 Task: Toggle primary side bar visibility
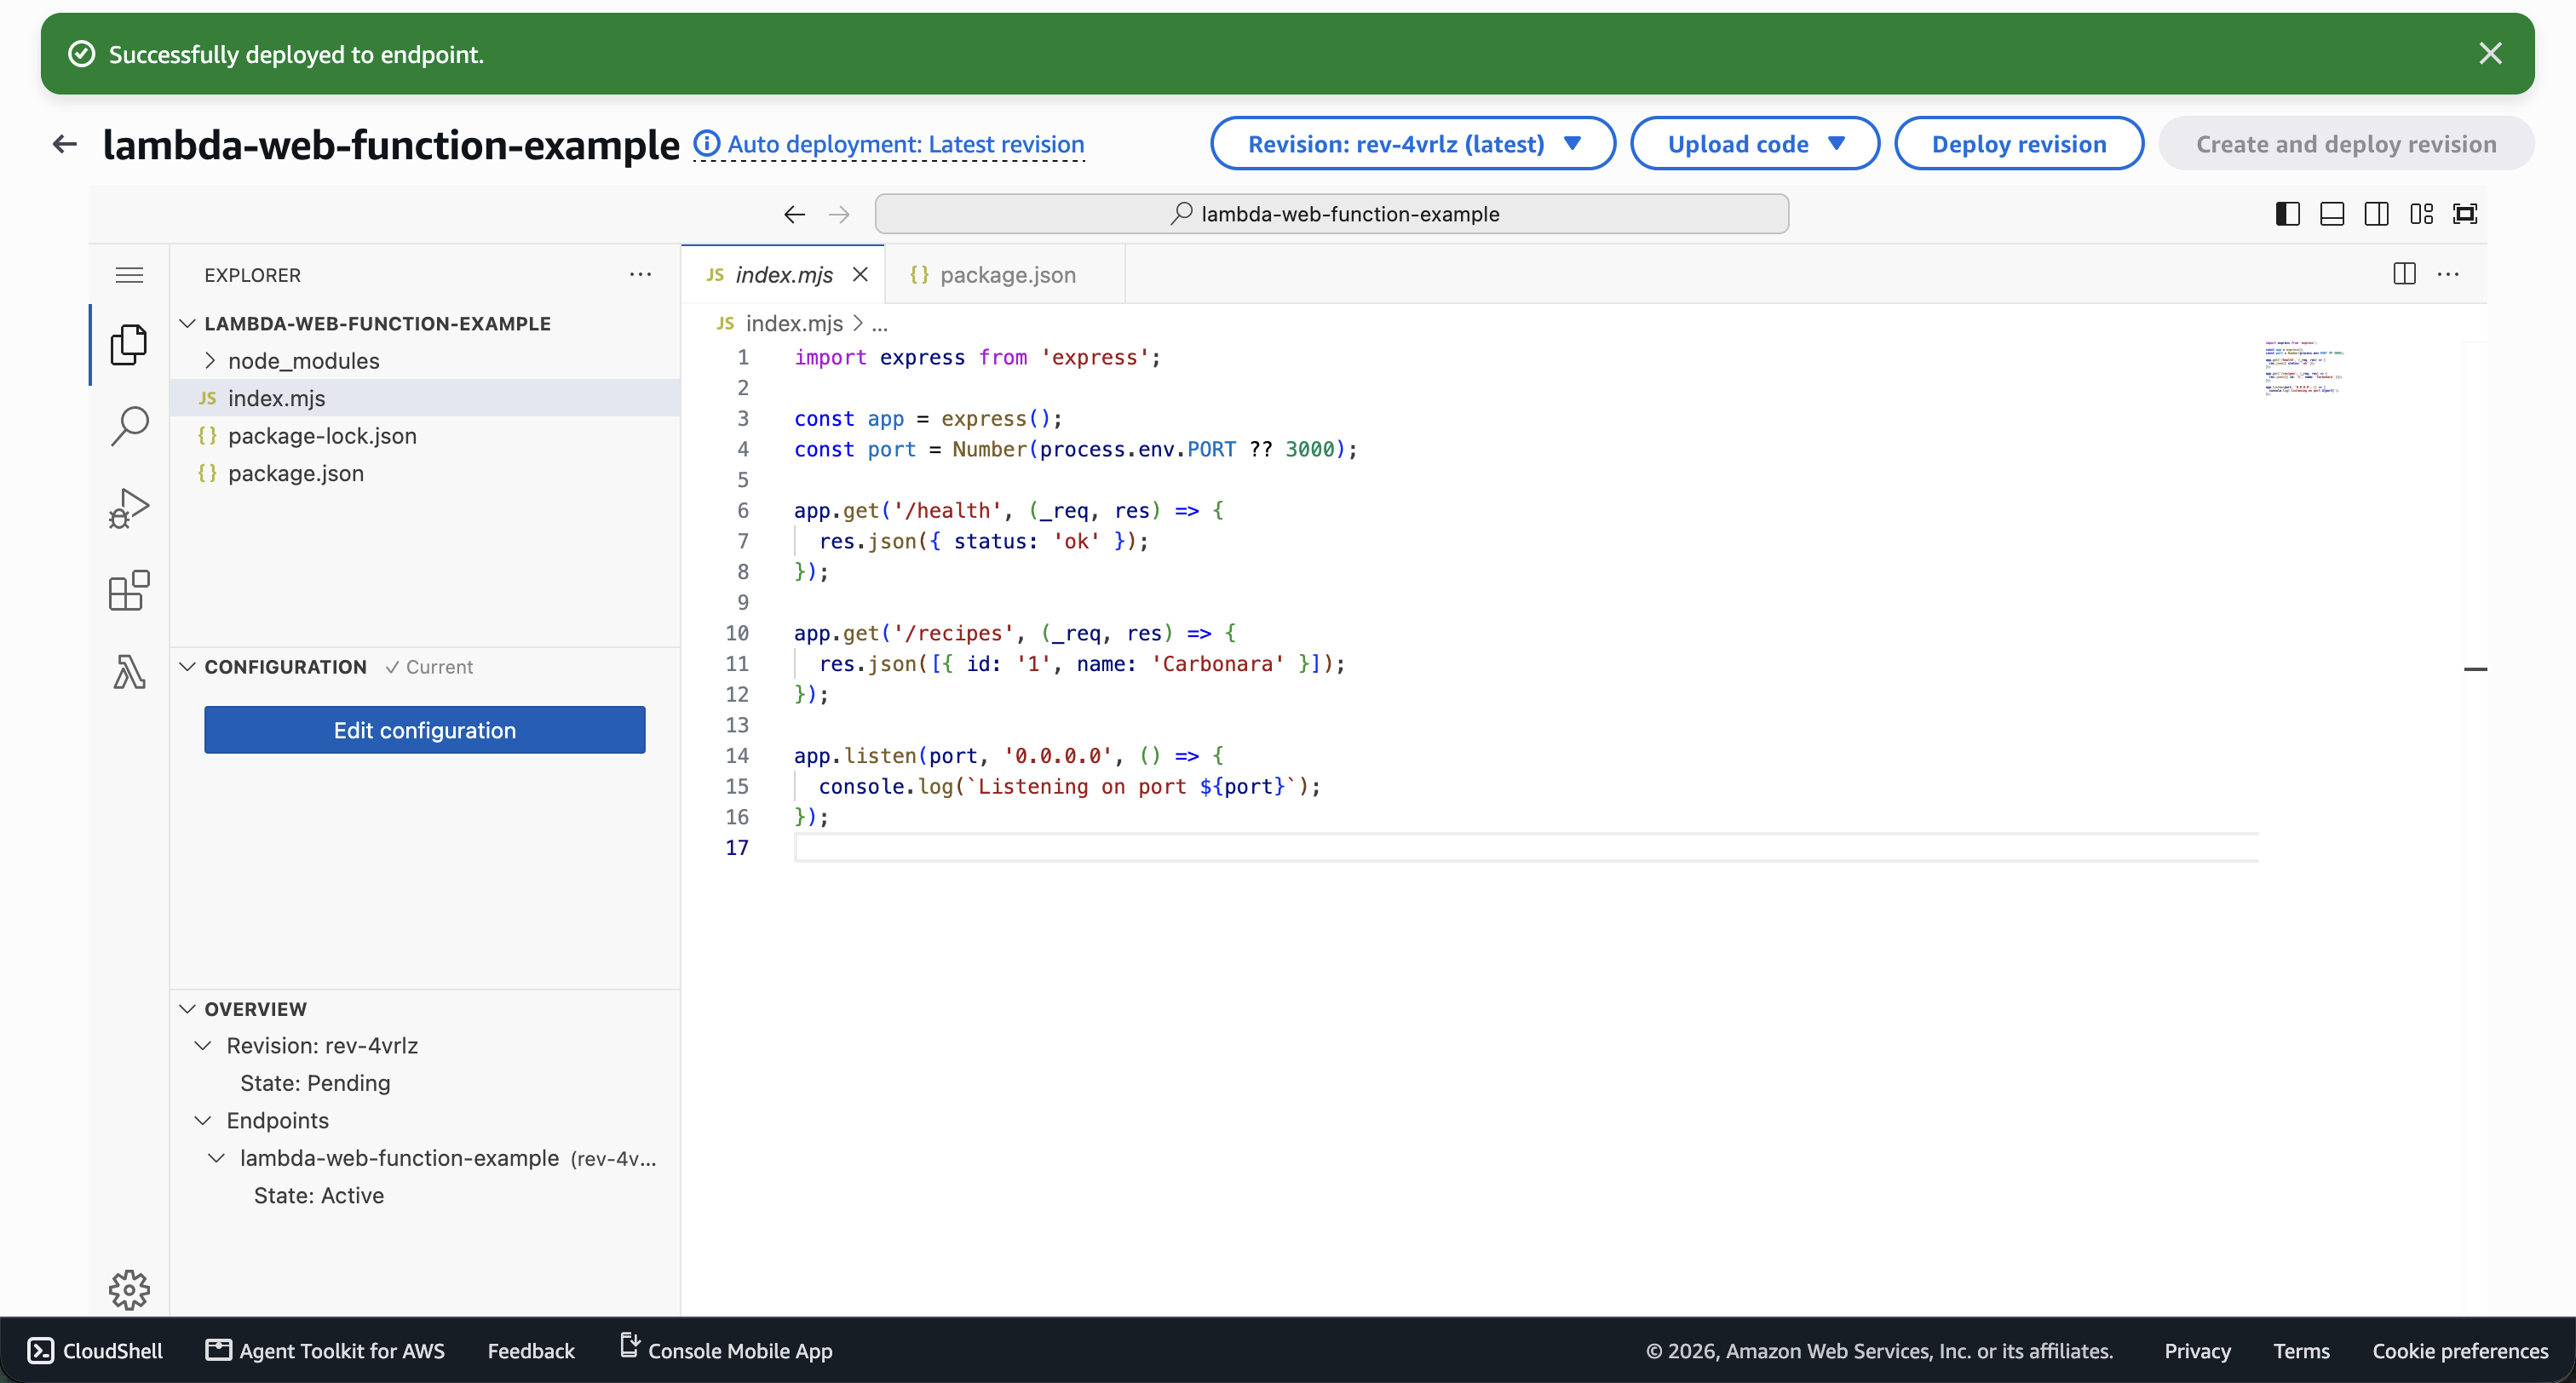pos(2287,214)
